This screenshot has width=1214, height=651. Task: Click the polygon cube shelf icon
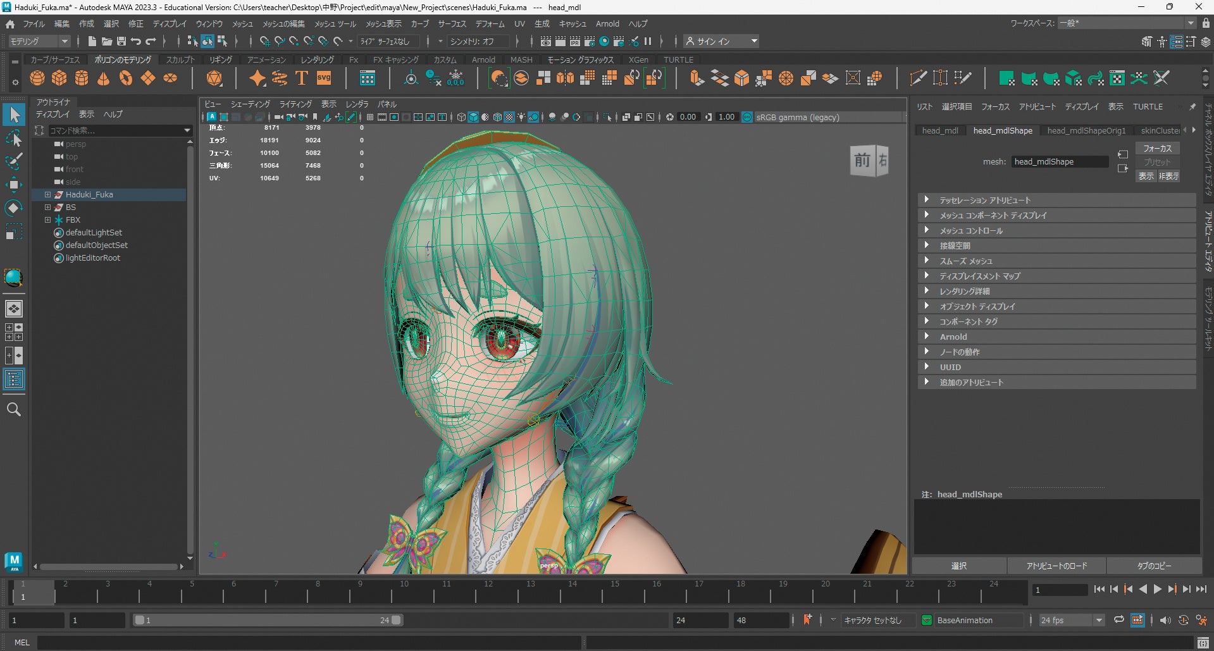pos(59,78)
